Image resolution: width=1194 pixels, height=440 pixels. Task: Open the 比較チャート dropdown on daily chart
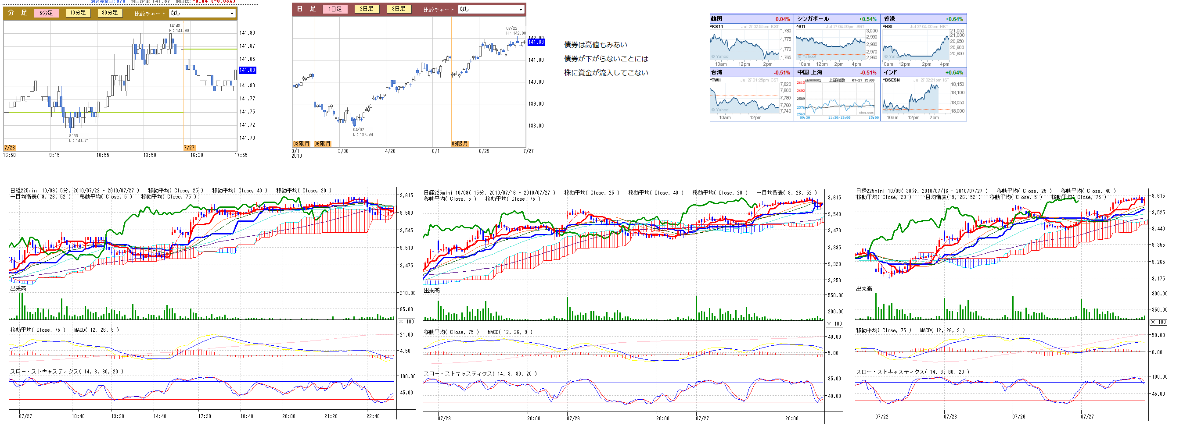click(491, 9)
